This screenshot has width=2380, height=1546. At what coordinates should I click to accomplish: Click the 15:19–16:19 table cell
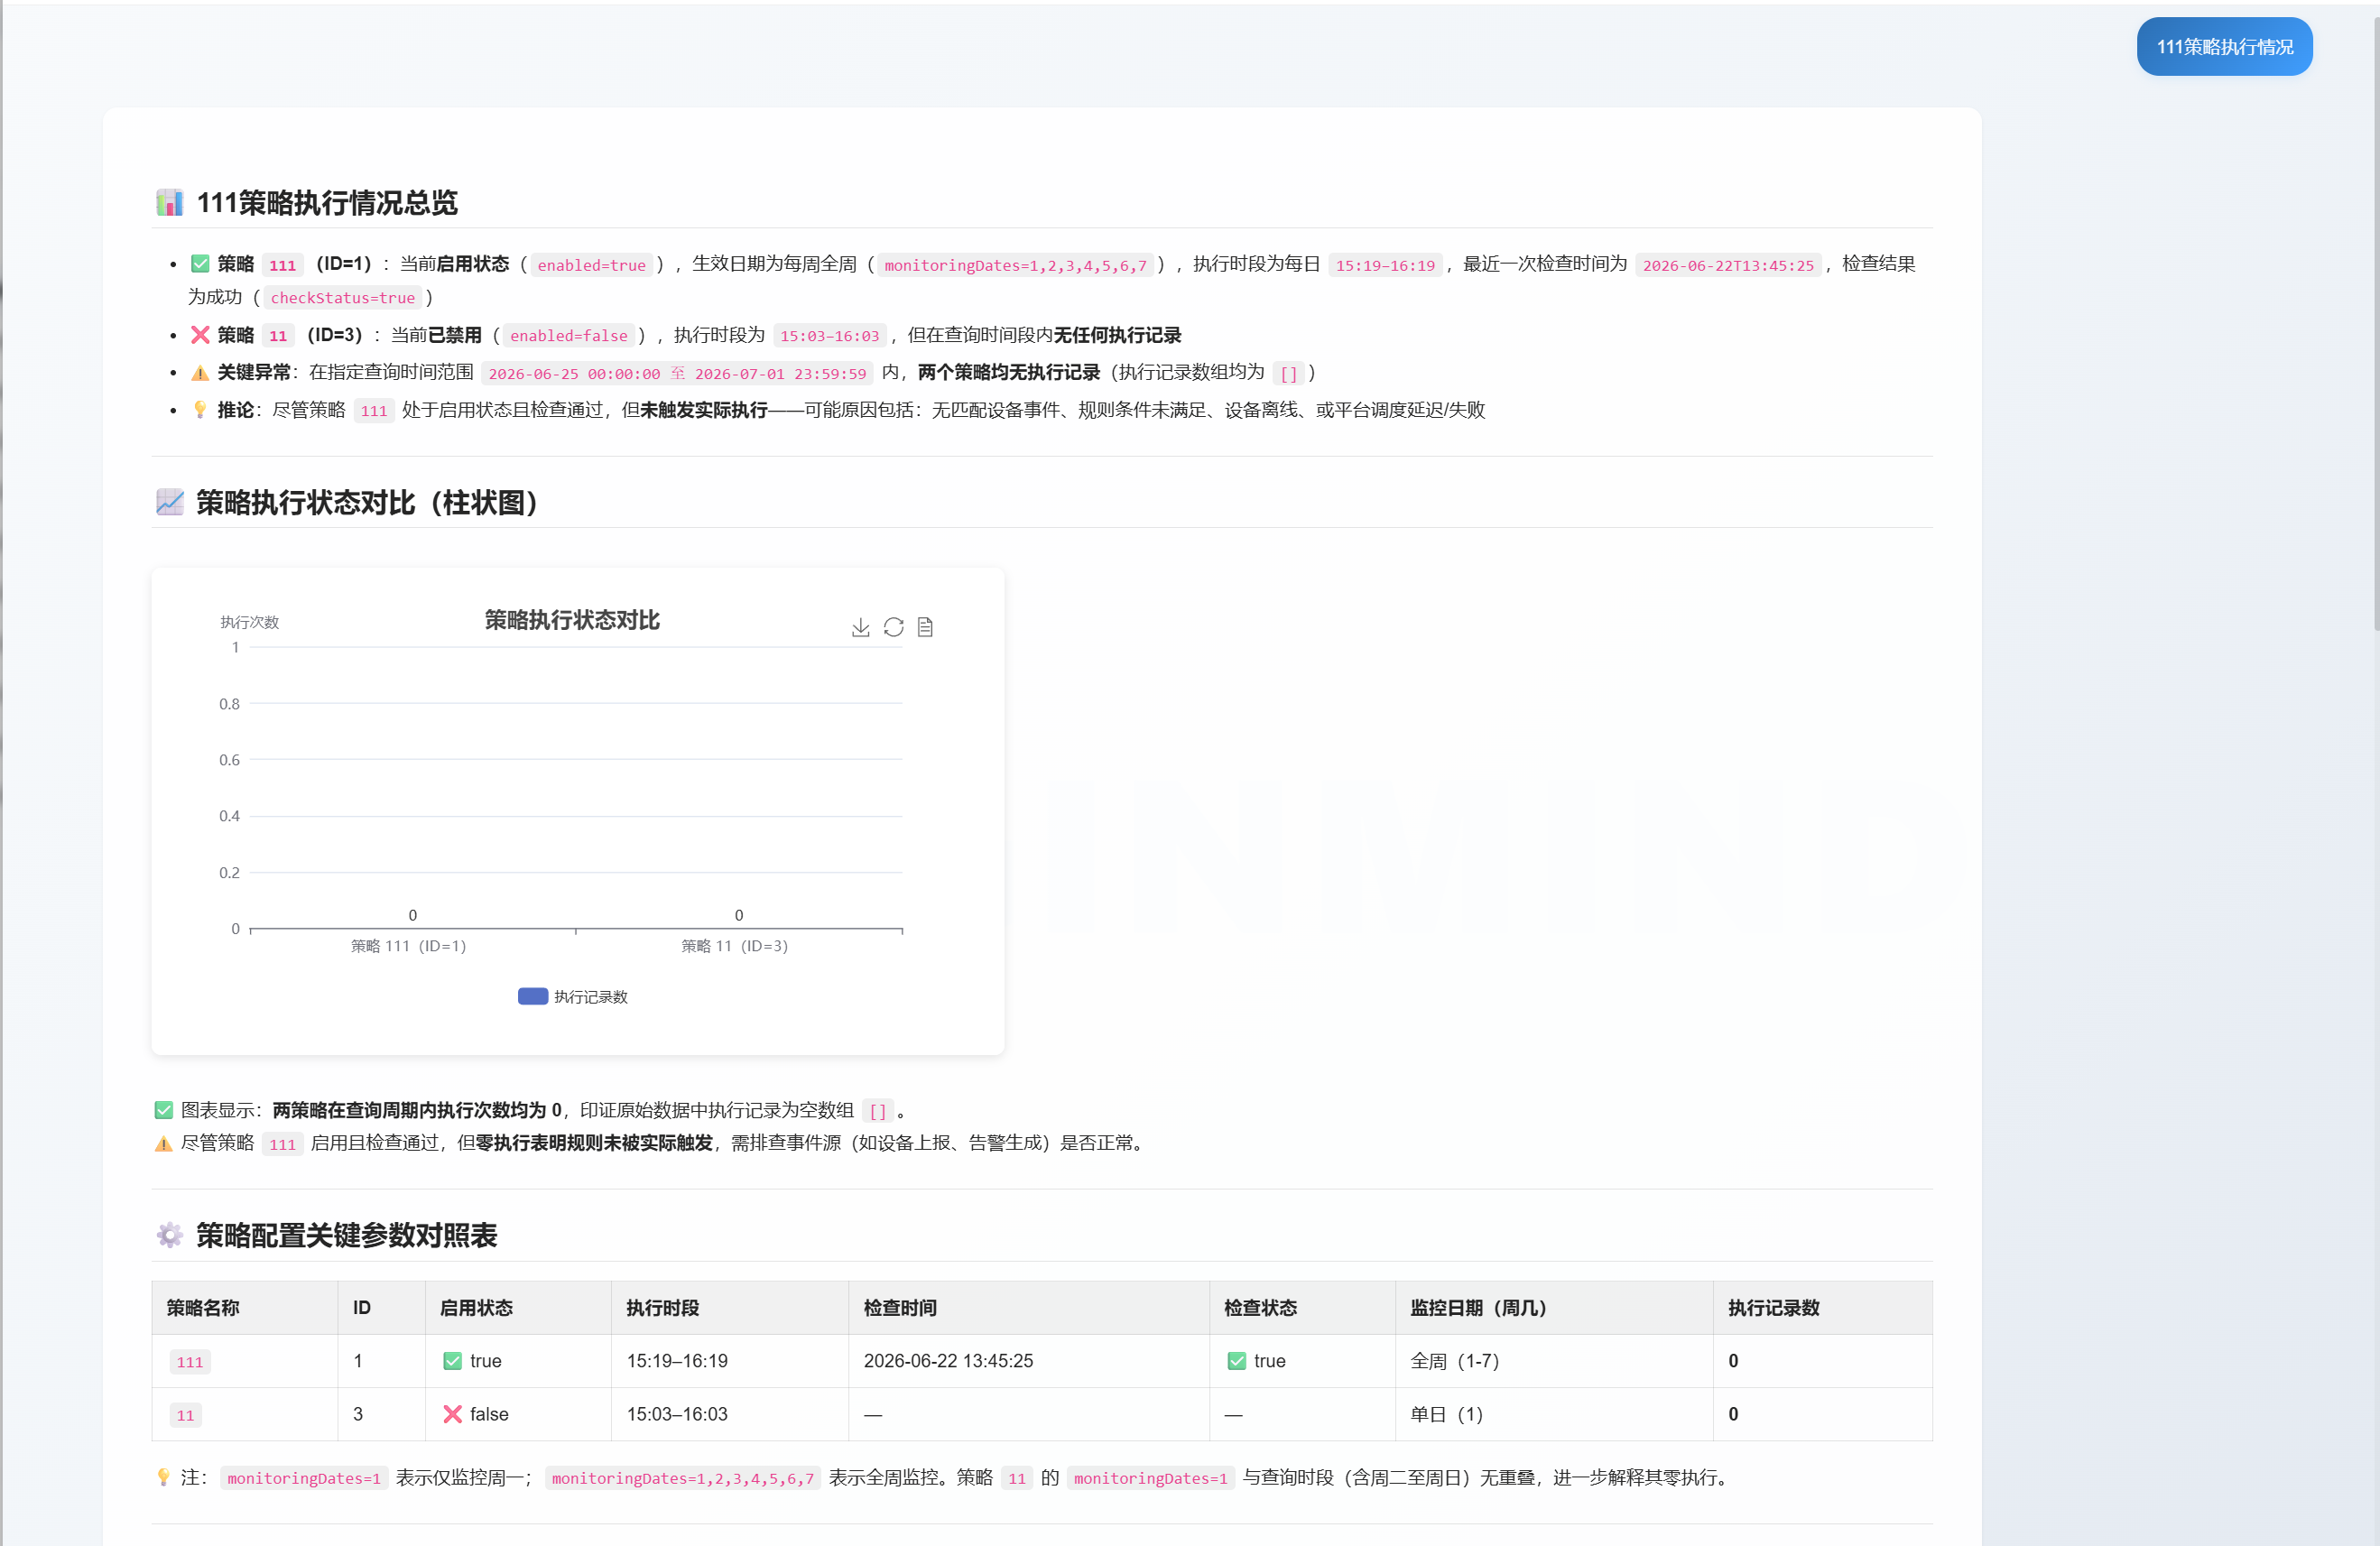(730, 1361)
